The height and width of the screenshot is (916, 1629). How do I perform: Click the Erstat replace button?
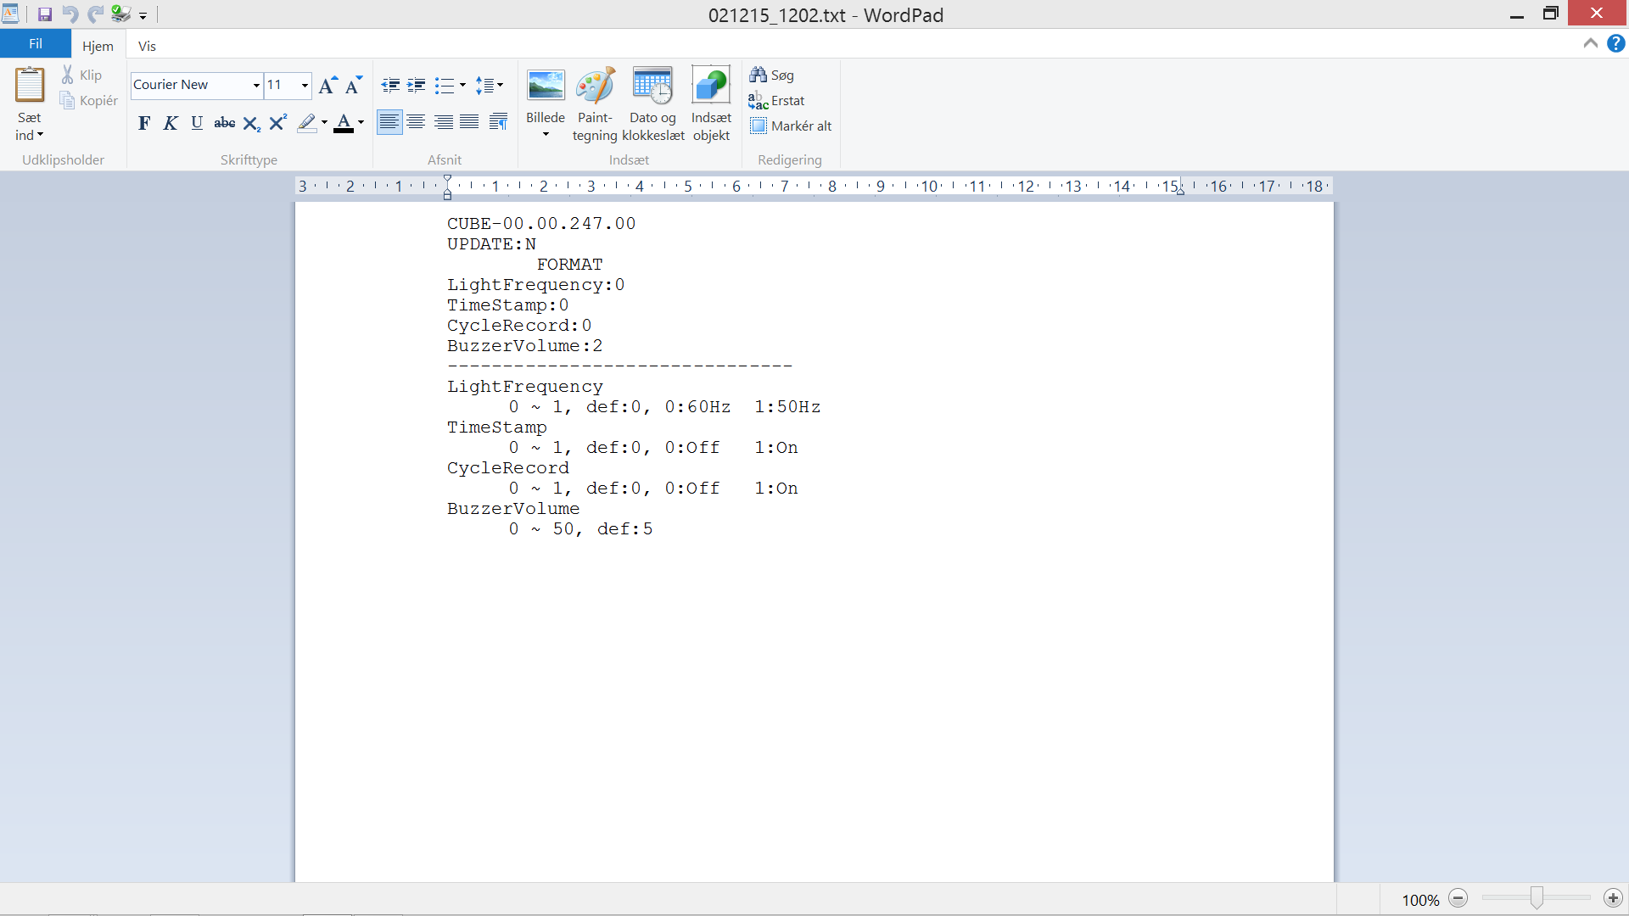[777, 101]
